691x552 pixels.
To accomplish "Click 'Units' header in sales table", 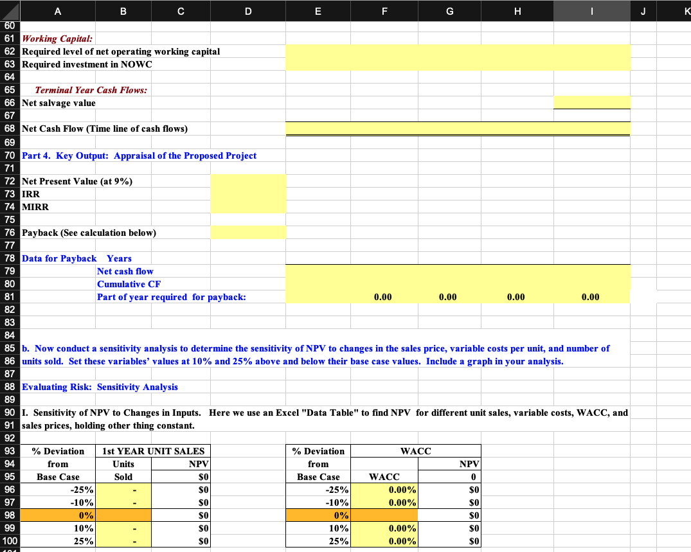I will (123, 464).
